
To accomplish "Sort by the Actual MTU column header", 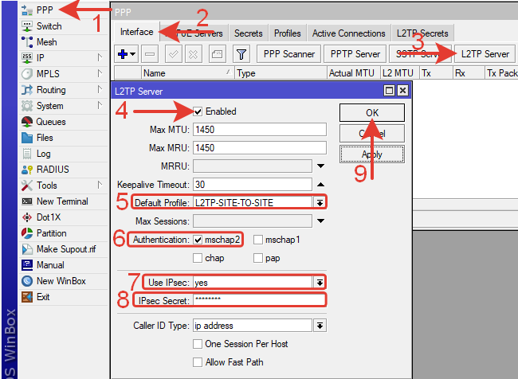I will (x=353, y=73).
